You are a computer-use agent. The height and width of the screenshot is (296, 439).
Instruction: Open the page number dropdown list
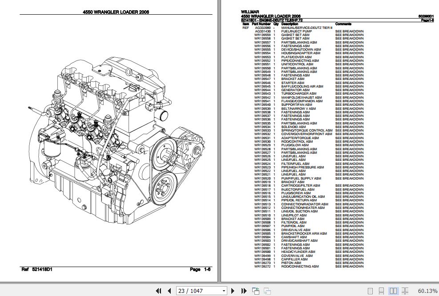coord(225,290)
